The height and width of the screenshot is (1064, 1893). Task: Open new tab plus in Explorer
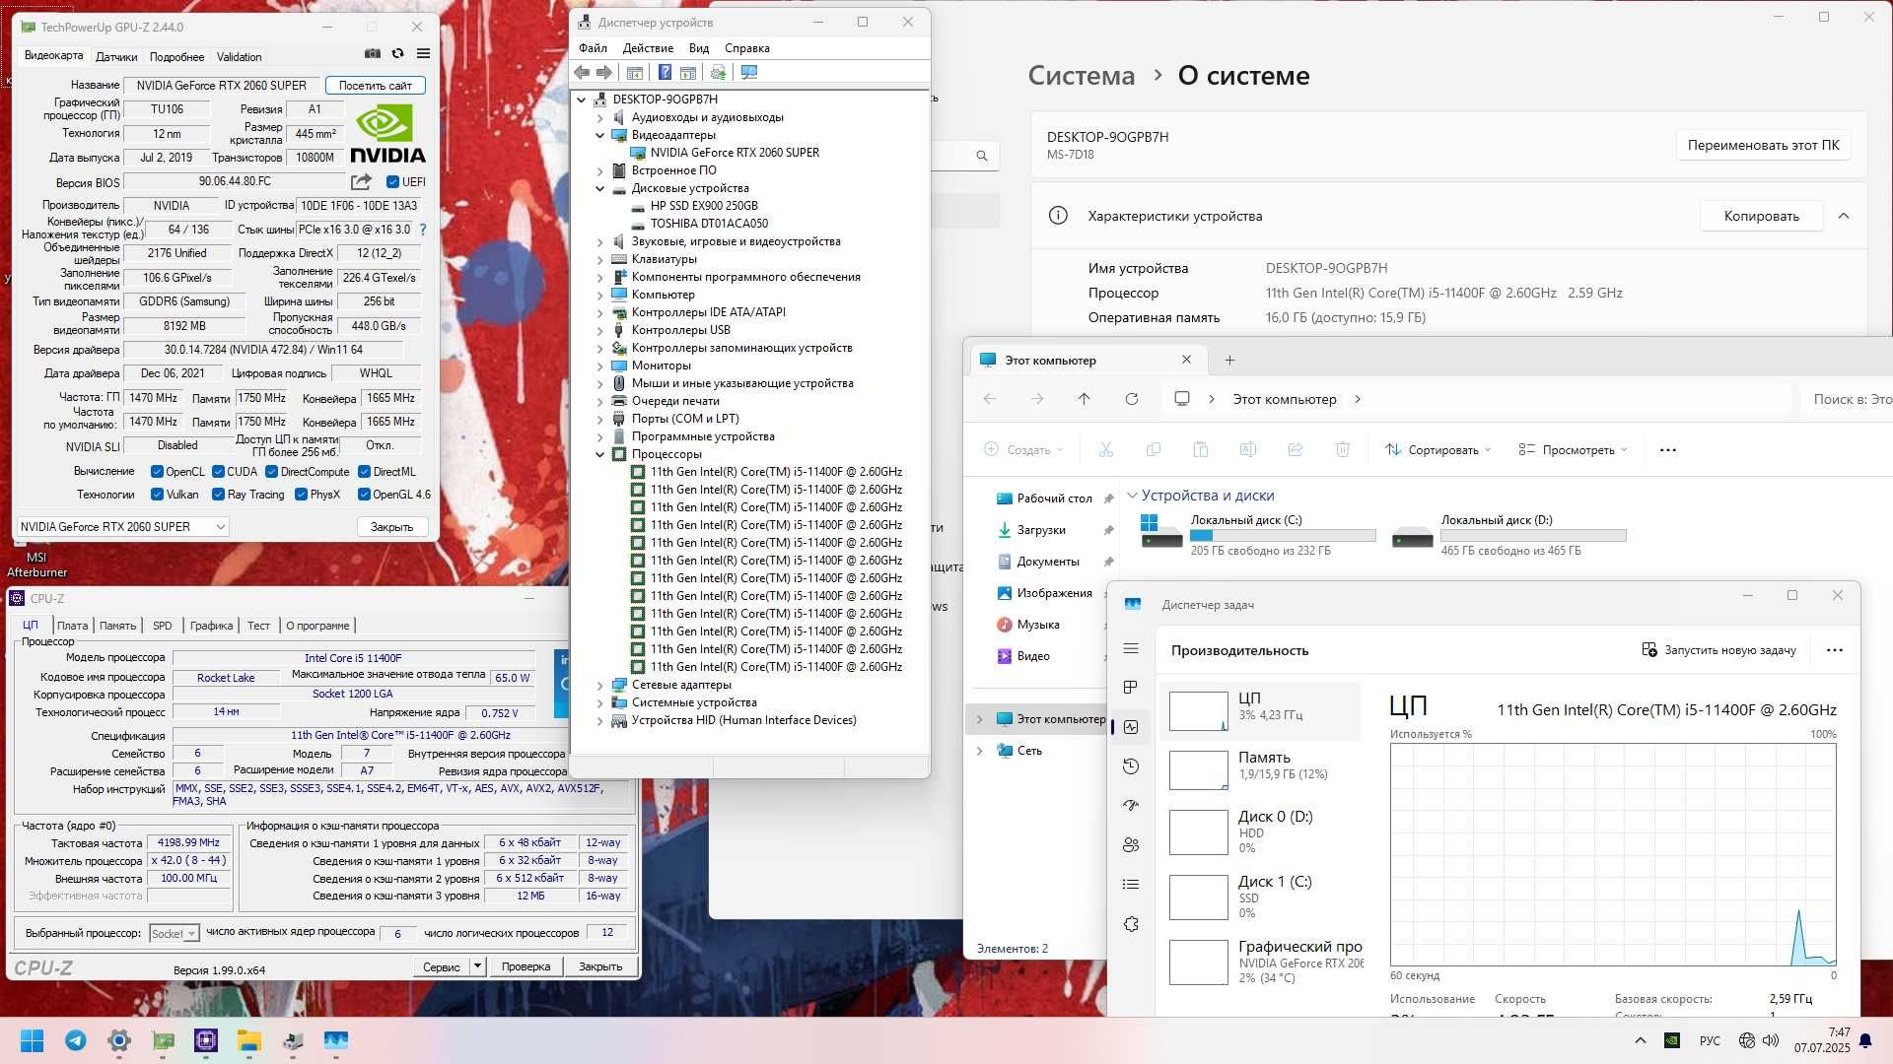pyautogui.click(x=1229, y=361)
